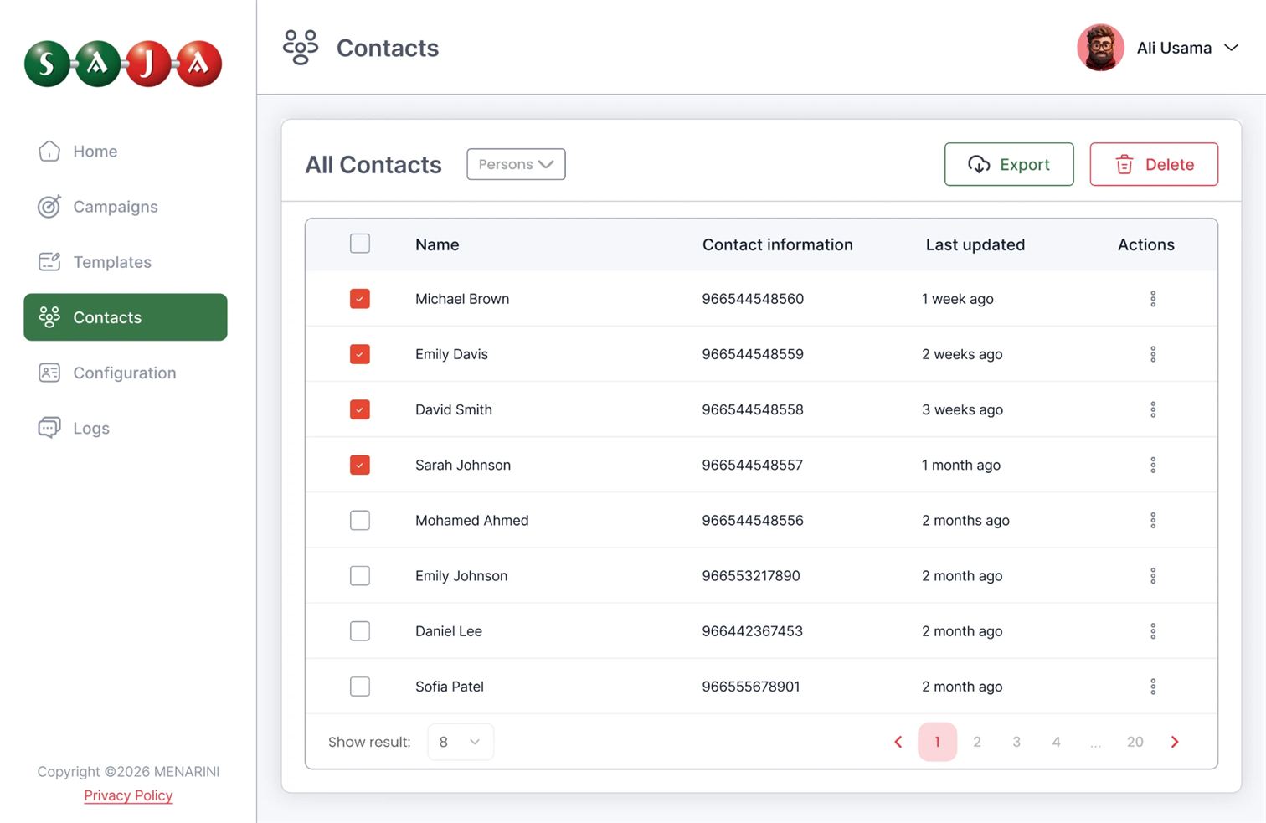The image size is (1266, 823).
Task: Check Mohamed Ahmed's checkbox
Action: pyautogui.click(x=360, y=520)
